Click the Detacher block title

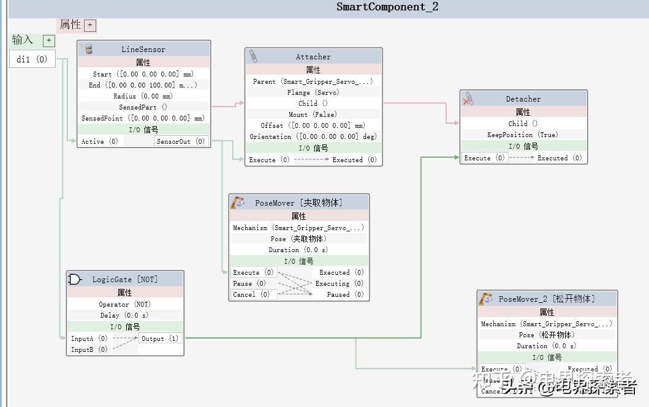pyautogui.click(x=523, y=99)
